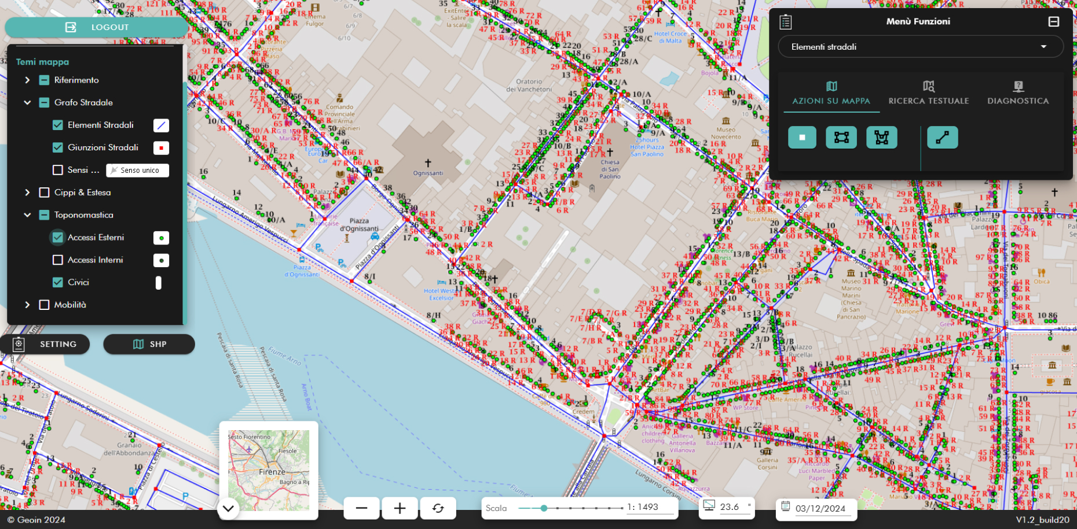
Task: Click the map refresh/reset button
Action: [438, 508]
